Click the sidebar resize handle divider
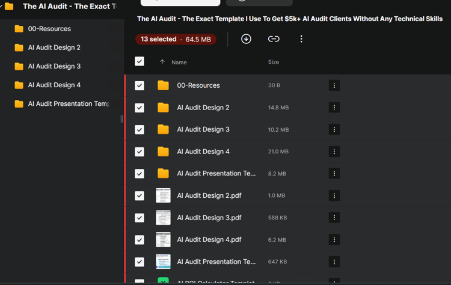 tap(121, 119)
